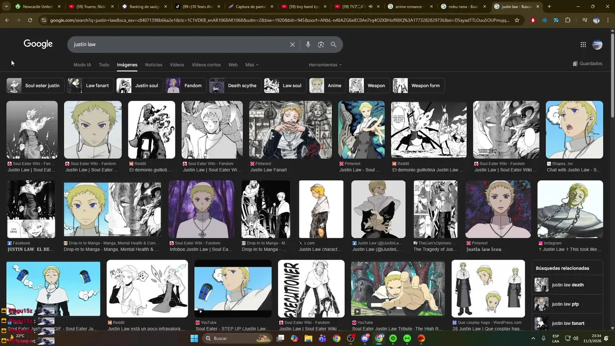
Task: Open the EXECUTIONER manga image thumbnail
Action: coord(311,289)
